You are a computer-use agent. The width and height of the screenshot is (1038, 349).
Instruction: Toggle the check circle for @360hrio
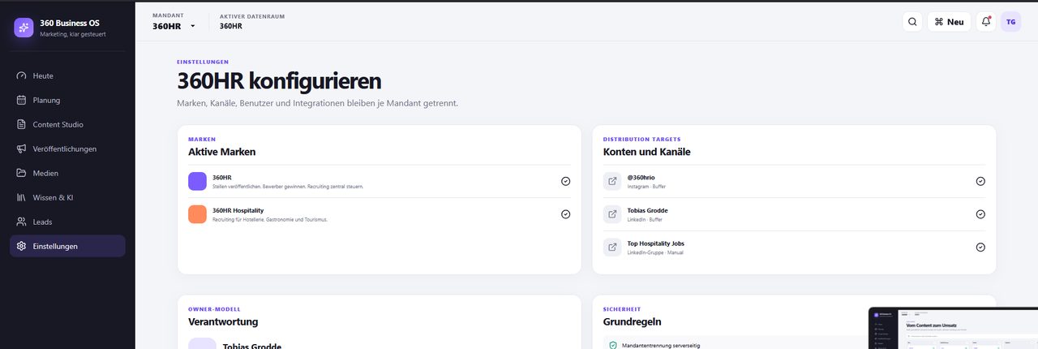click(980, 181)
